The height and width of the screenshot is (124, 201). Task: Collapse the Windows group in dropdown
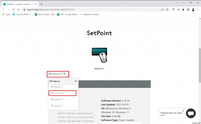76,81
